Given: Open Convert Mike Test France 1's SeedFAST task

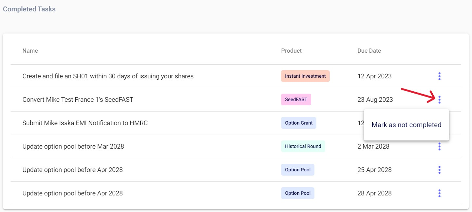Looking at the screenshot, I should coord(78,99).
